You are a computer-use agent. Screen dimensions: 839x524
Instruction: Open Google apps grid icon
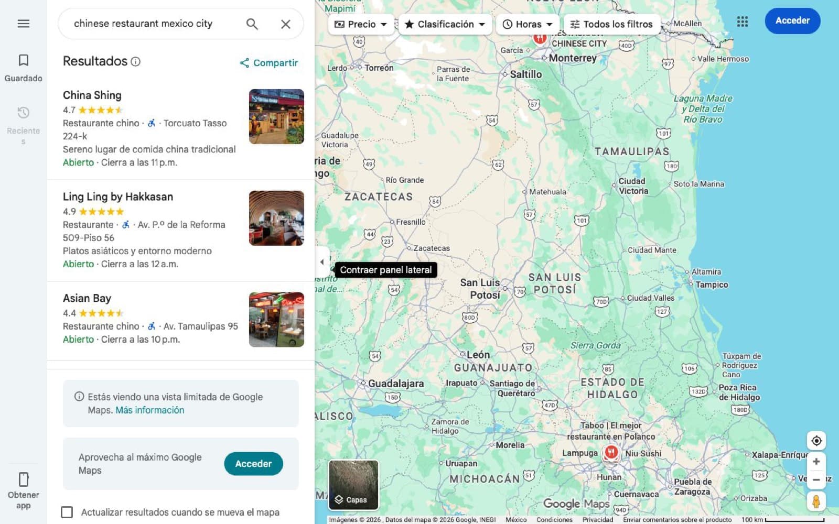[743, 21]
